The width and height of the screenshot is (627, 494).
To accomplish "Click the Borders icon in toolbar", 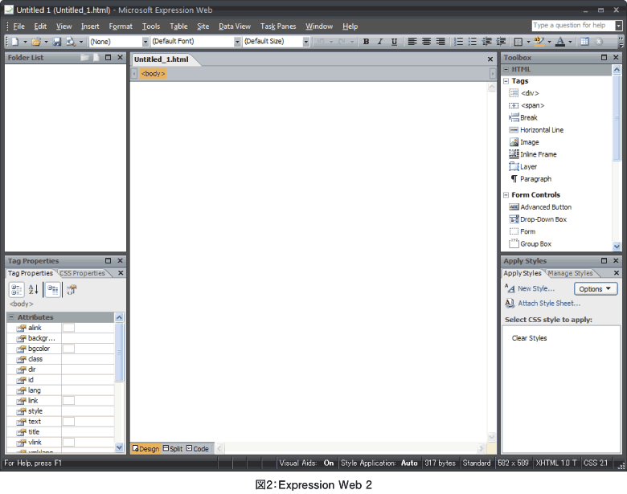I will (x=518, y=41).
